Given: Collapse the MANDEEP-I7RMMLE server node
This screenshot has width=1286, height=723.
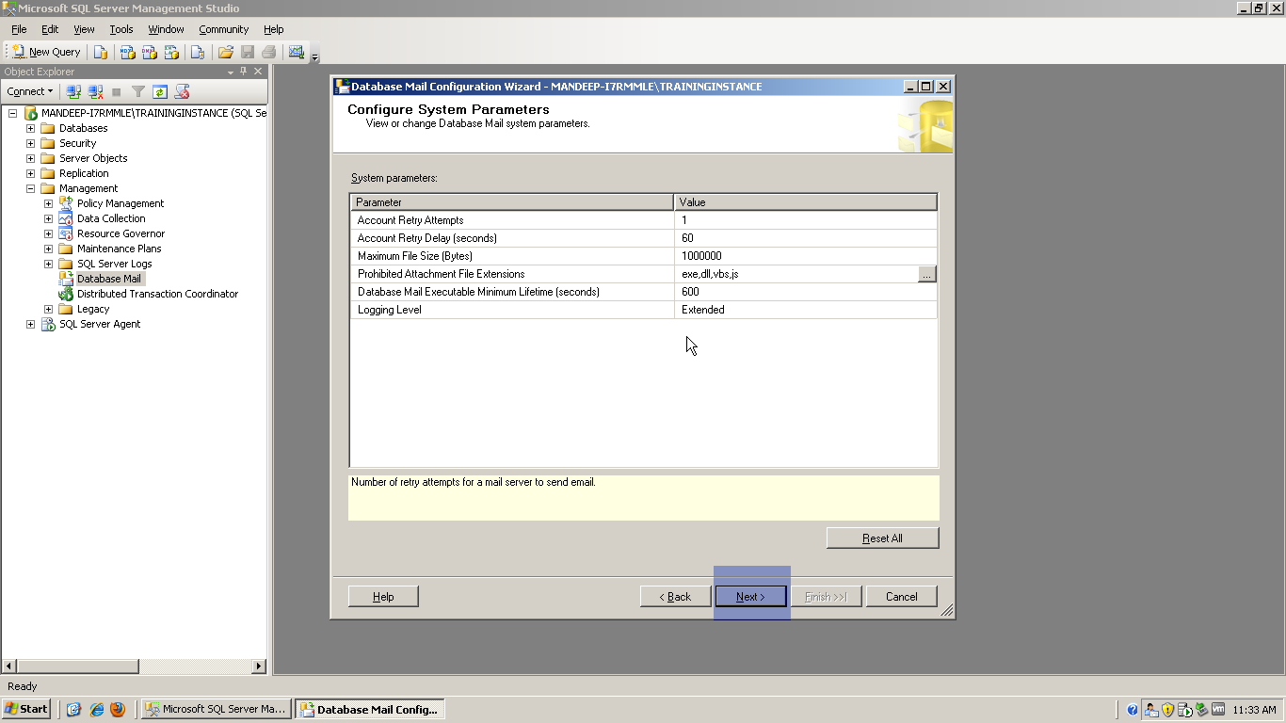Looking at the screenshot, I should pos(12,113).
